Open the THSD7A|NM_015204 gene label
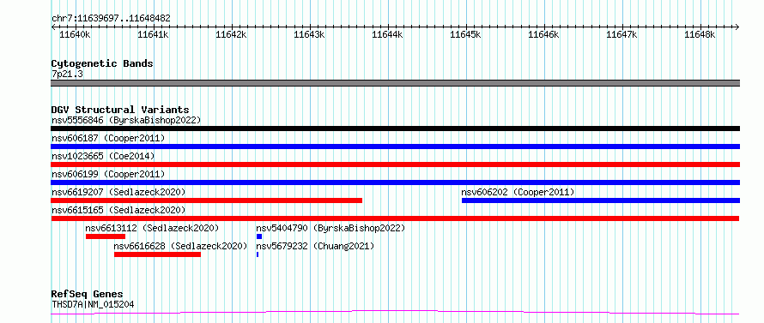 point(93,305)
